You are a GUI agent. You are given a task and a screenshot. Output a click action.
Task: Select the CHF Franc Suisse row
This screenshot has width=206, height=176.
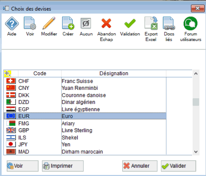click(85, 81)
